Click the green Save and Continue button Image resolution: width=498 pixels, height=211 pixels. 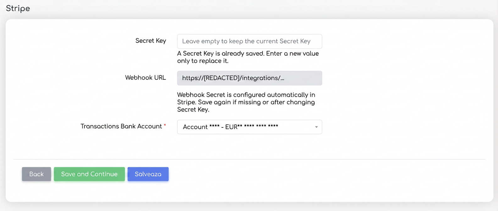(x=89, y=174)
